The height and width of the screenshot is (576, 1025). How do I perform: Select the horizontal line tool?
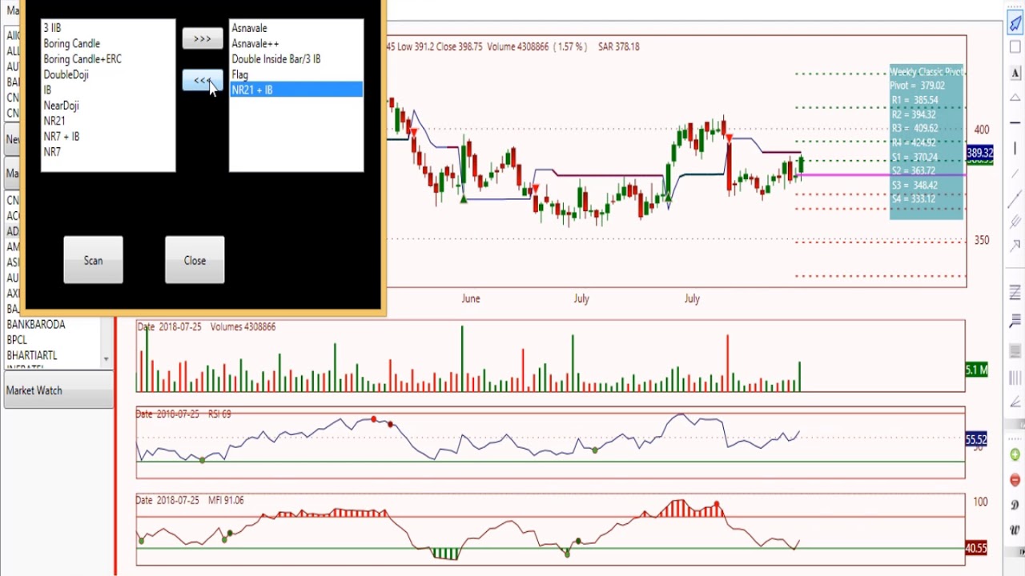click(1015, 122)
